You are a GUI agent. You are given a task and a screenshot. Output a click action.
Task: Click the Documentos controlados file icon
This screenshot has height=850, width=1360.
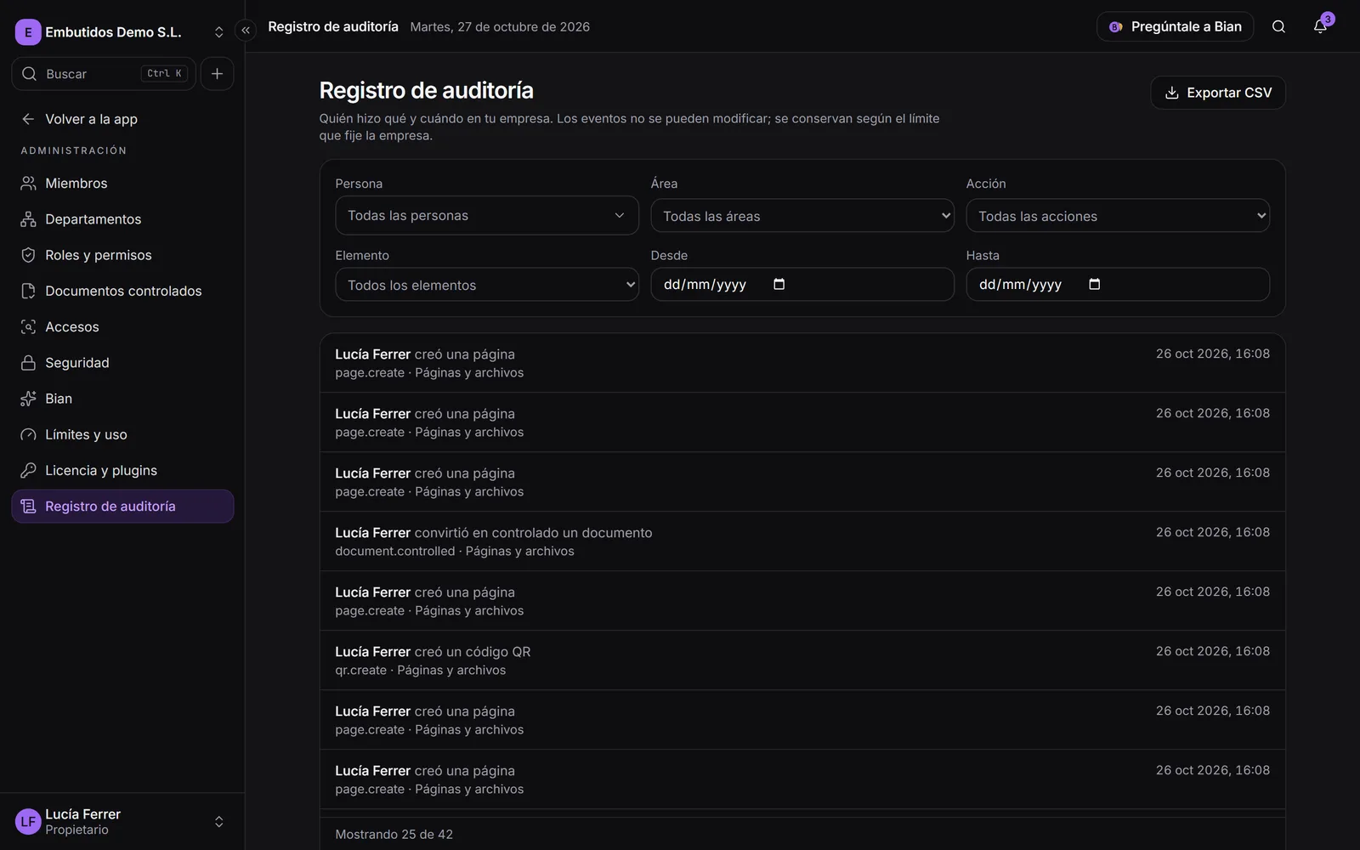28,291
